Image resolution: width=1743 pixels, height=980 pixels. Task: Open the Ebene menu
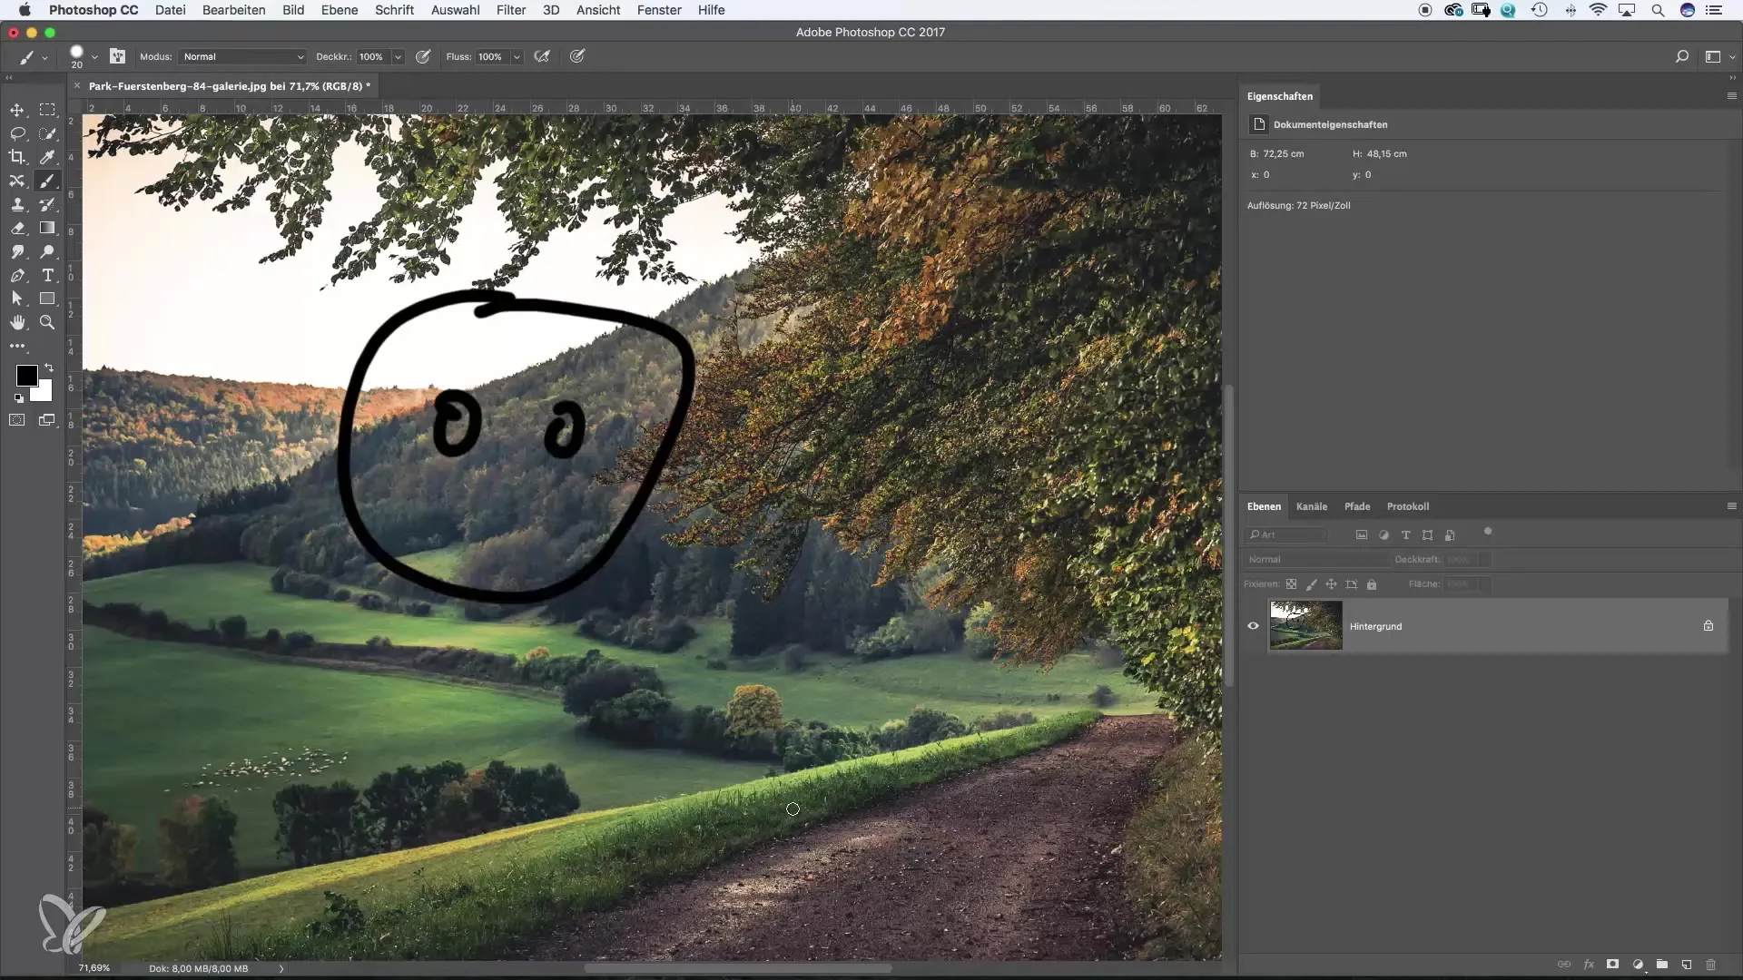(339, 10)
